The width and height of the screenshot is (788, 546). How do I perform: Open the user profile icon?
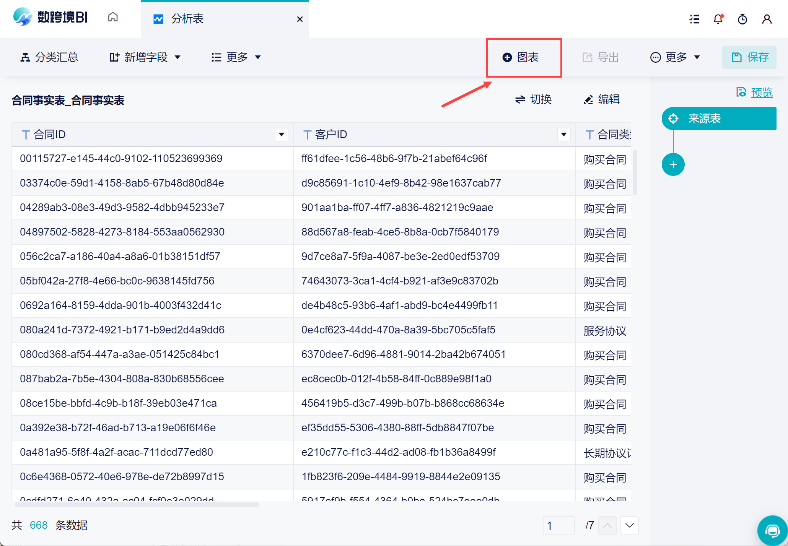(767, 19)
